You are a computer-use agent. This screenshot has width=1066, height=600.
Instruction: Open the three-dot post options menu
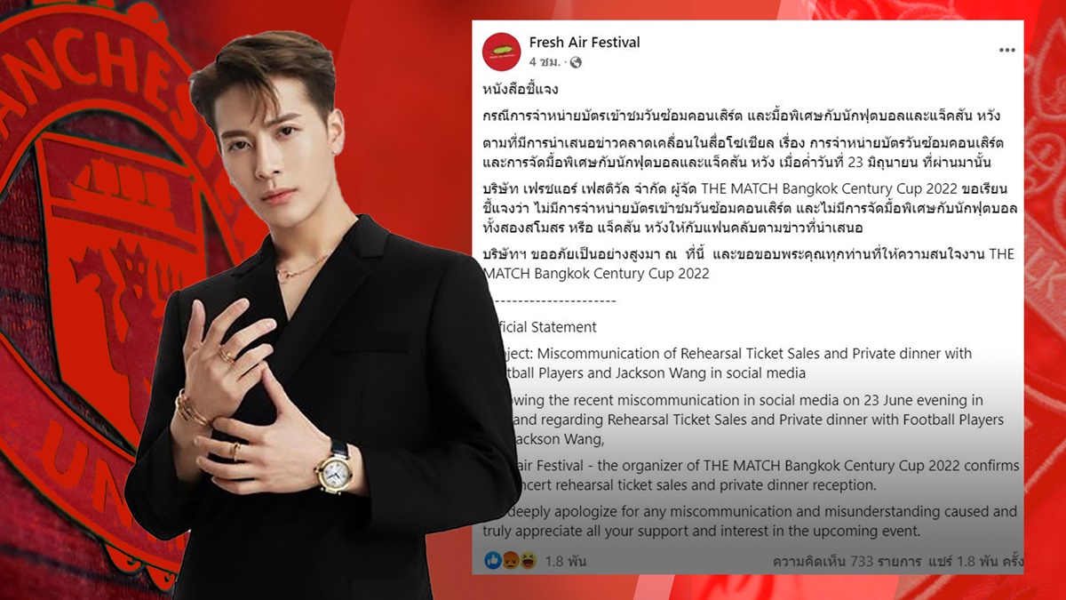[x=1006, y=50]
